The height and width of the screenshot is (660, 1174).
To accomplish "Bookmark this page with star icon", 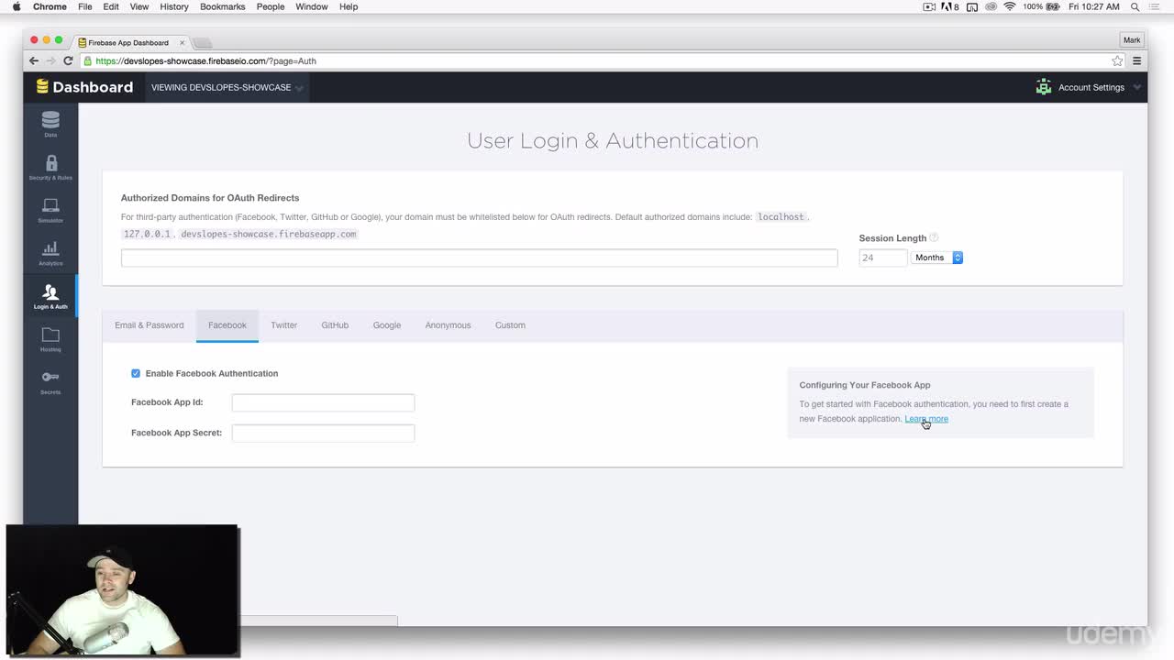I will point(1117,60).
